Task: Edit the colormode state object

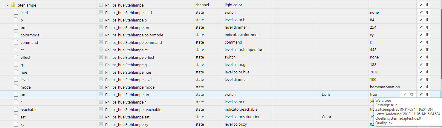Action: (421, 35)
